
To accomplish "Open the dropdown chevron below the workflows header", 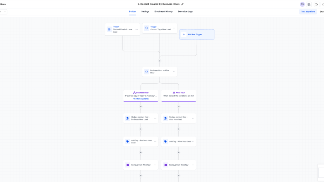I will [x=4, y=12].
